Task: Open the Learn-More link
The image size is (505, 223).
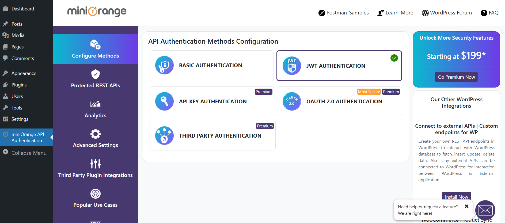Action: [395, 13]
